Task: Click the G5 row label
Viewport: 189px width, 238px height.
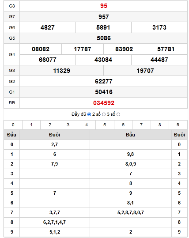Action: [x=12, y=38]
